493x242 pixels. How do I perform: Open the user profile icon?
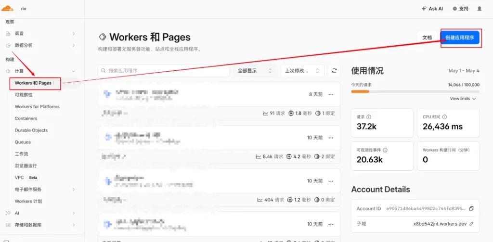click(x=479, y=9)
